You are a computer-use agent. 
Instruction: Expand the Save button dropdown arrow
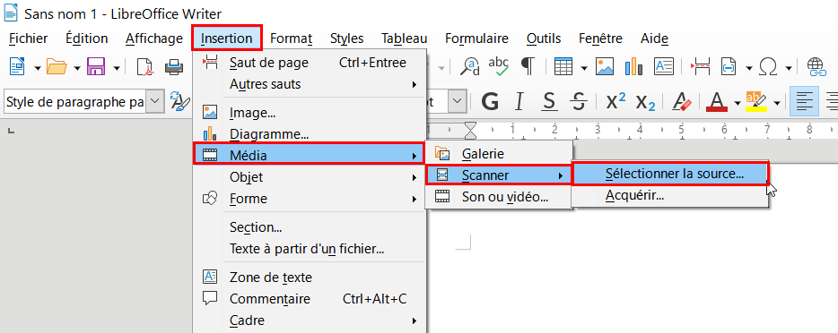(116, 68)
